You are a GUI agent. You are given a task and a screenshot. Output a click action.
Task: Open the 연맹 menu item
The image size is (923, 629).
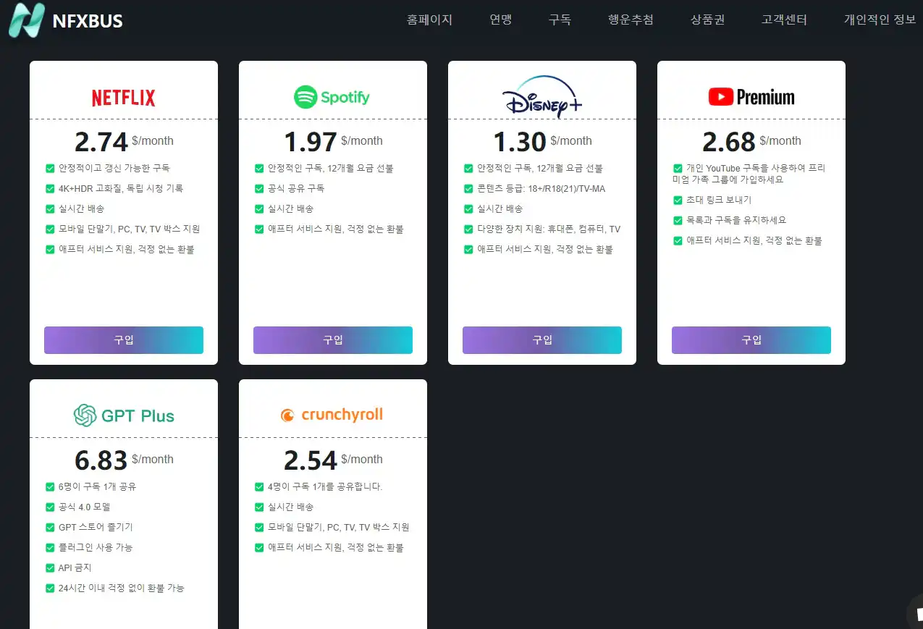[500, 20]
